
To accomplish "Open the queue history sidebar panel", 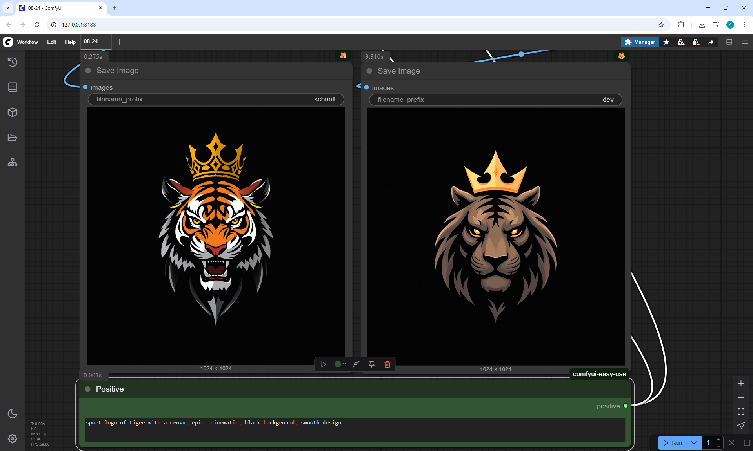I will pos(13,62).
